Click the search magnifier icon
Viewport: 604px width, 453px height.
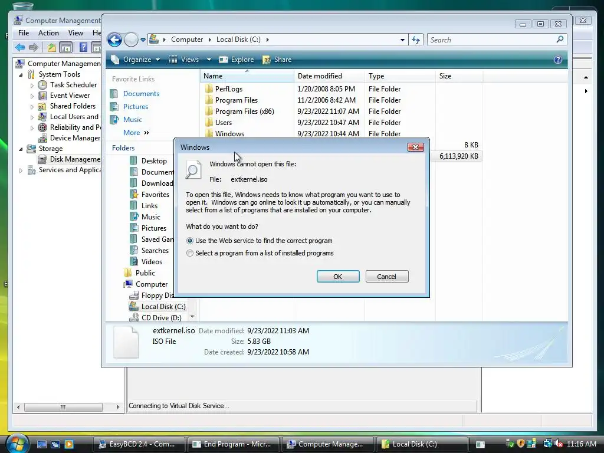(560, 40)
